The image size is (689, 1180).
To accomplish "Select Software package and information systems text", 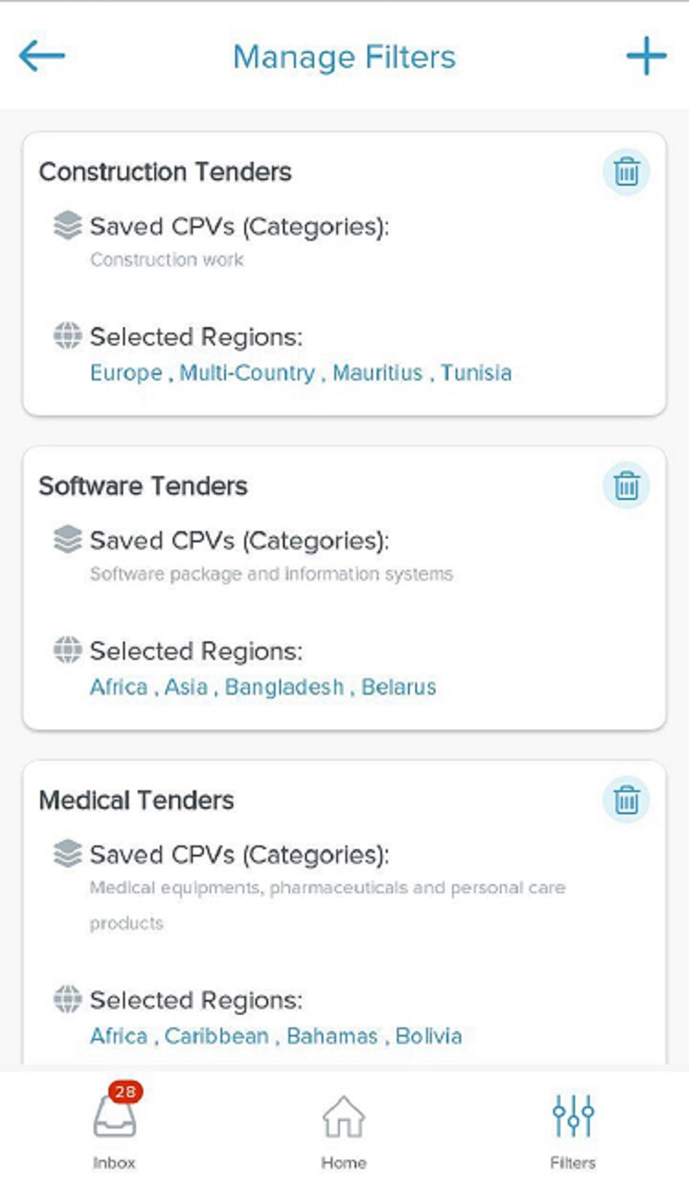I will (x=271, y=574).
